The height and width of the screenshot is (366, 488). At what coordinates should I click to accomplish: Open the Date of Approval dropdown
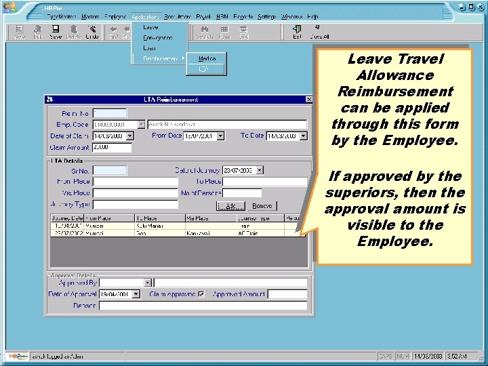click(136, 294)
